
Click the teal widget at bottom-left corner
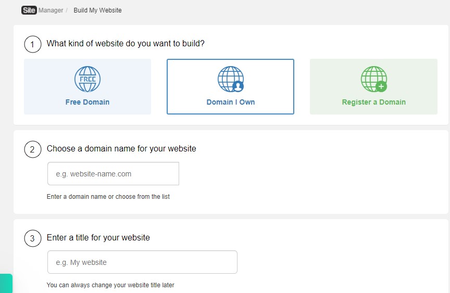tap(6, 283)
